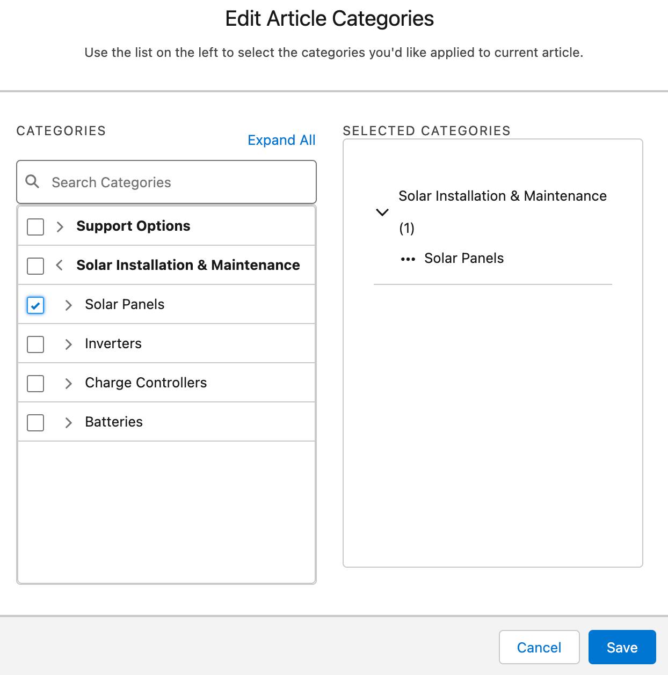The height and width of the screenshot is (675, 668).
Task: Click the Charge Controllers label
Action: [x=146, y=383]
